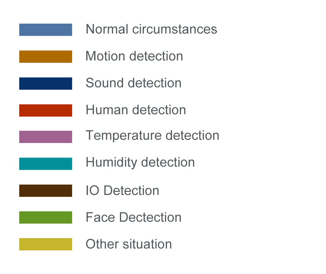Click the Sound detection label
This screenshot has width=326, height=274.
point(134,83)
